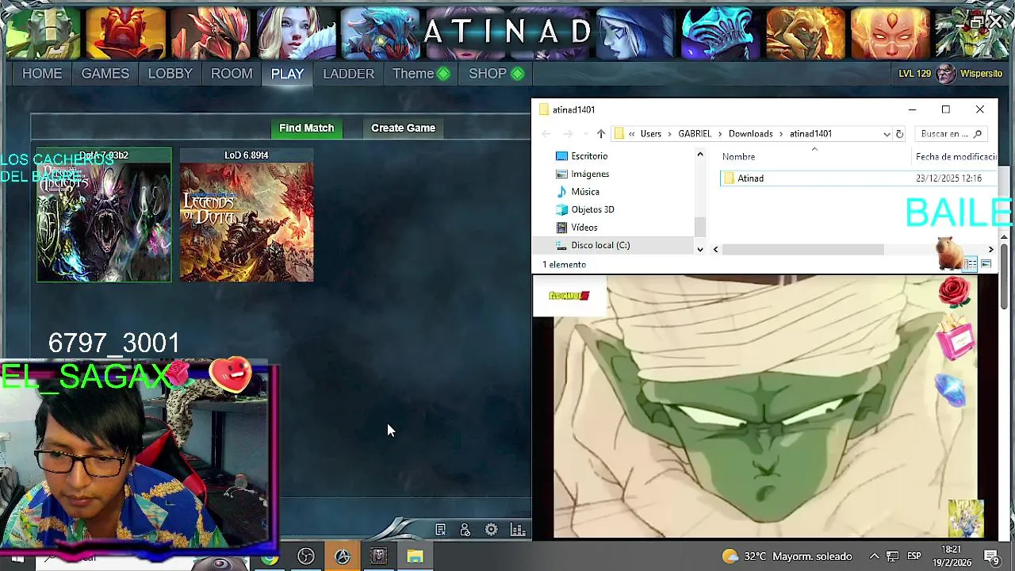Viewport: 1015px width, 571px height.
Task: Open File Explorer from the taskbar
Action: pos(415,557)
